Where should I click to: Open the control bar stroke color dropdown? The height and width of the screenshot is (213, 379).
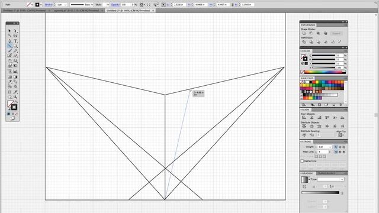coord(41,5)
